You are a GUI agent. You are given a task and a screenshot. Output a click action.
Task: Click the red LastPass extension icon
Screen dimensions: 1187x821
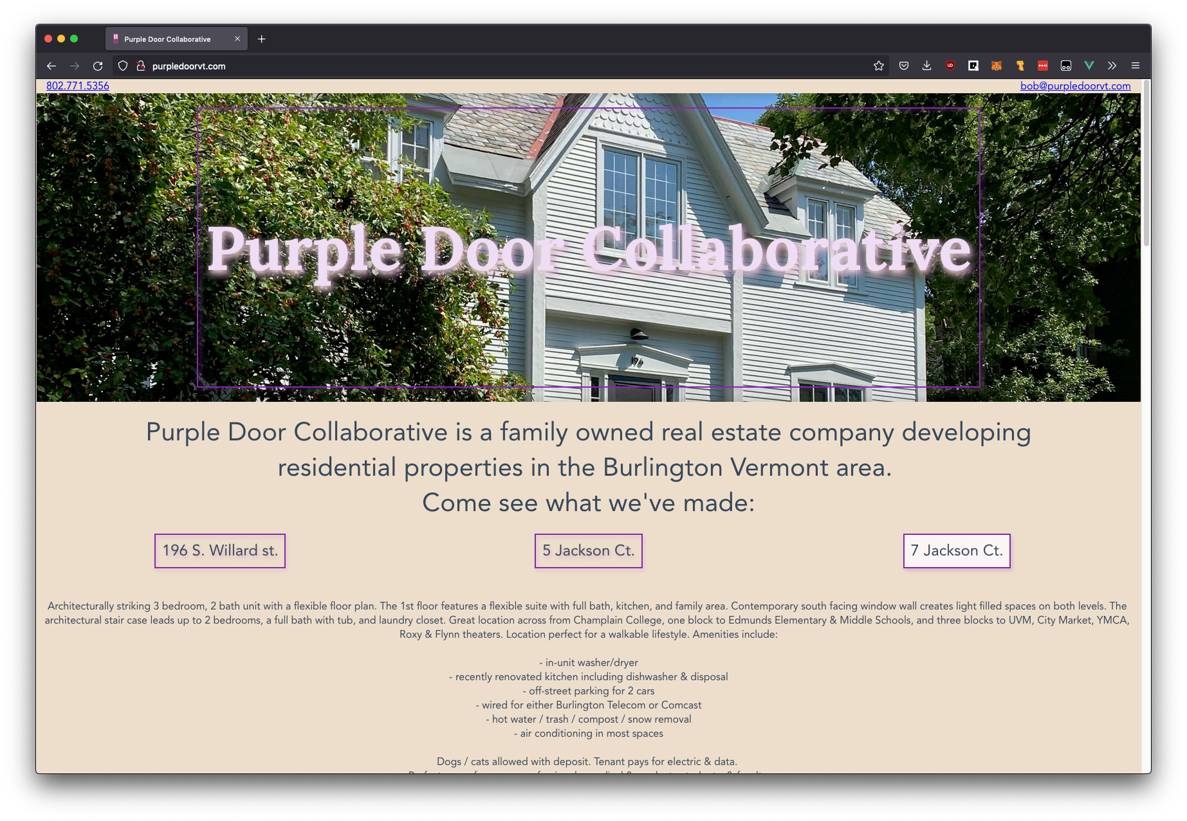tap(1043, 66)
